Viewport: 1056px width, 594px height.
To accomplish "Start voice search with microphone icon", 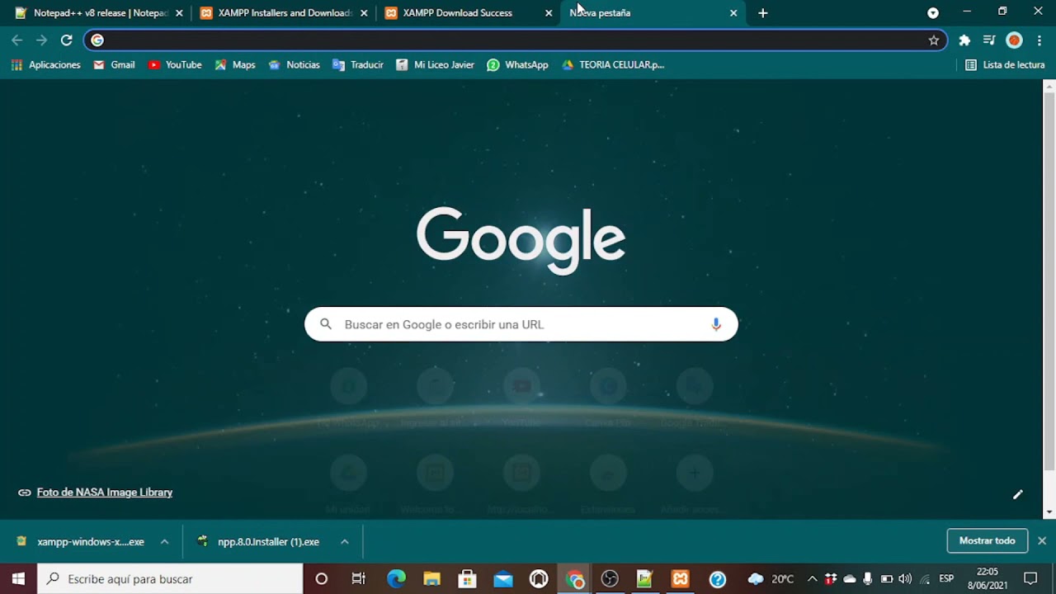I will (716, 324).
